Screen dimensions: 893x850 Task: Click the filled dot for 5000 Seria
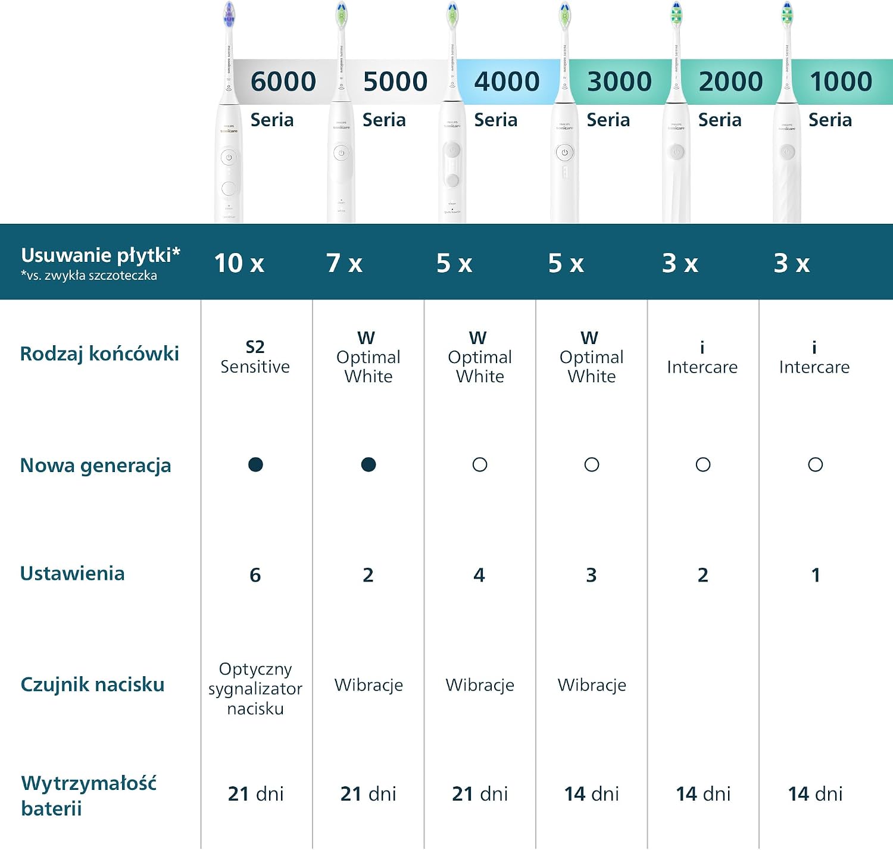point(369,464)
